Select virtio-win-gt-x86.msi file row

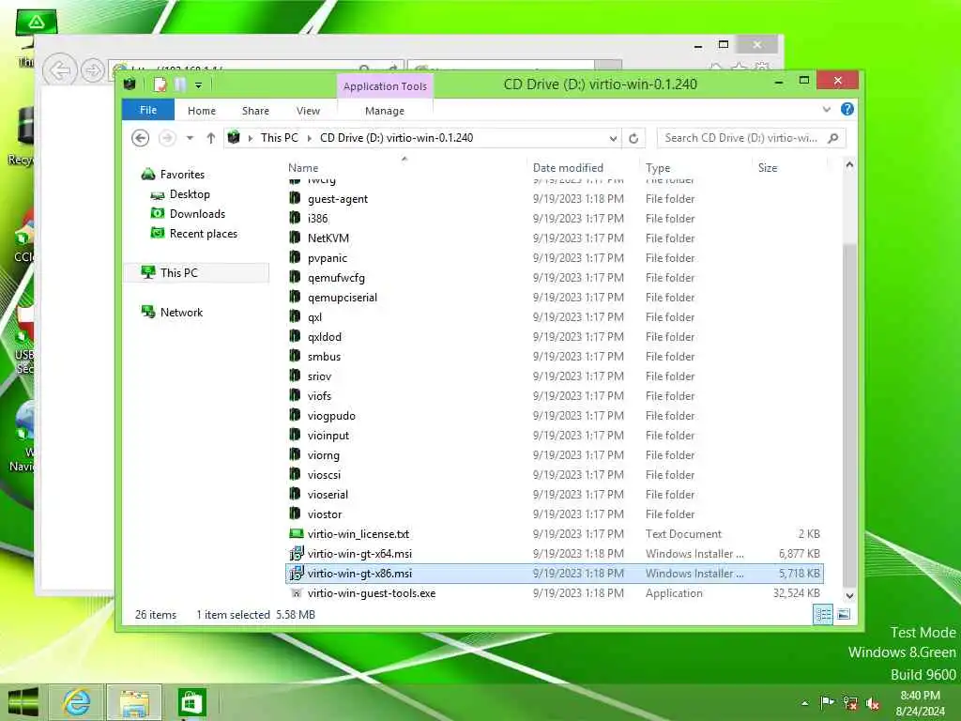point(556,574)
